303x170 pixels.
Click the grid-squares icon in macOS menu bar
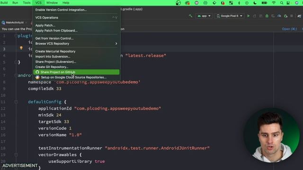click(x=231, y=3)
